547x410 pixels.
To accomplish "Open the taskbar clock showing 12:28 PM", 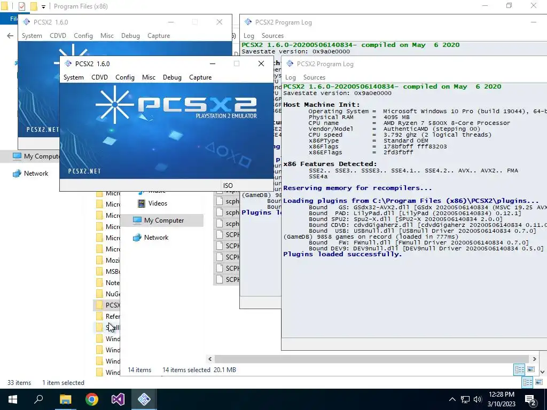I will pos(502,399).
